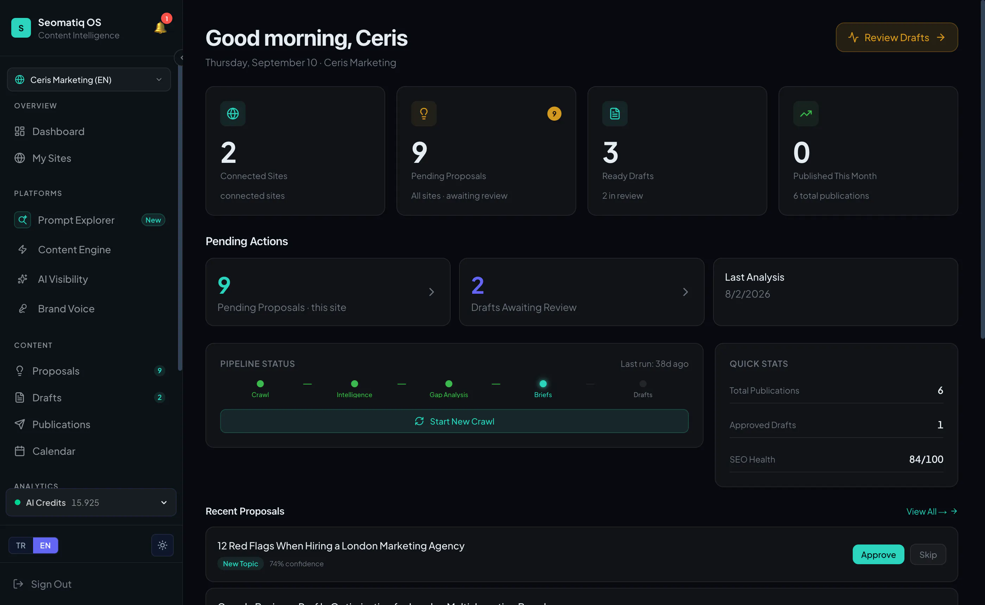Click the globe icon in the site selector
Viewport: 985px width, 605px height.
coord(20,79)
